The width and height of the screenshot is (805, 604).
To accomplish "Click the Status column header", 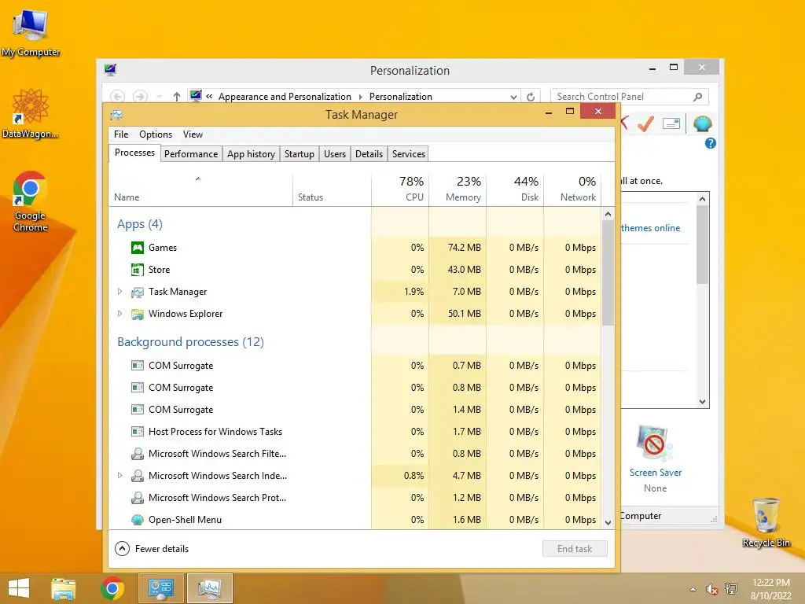I will point(332,189).
